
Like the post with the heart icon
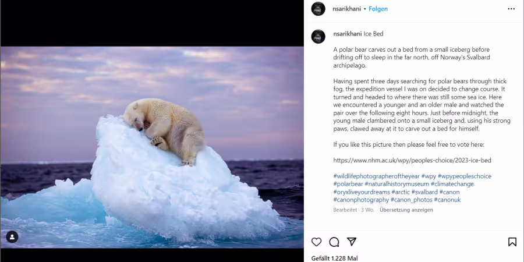[316, 242]
